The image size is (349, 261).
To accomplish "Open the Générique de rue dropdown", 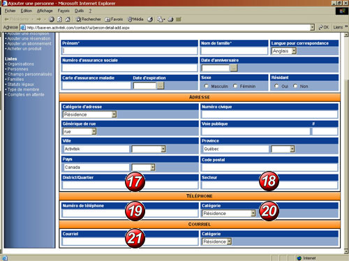I will click(80, 132).
